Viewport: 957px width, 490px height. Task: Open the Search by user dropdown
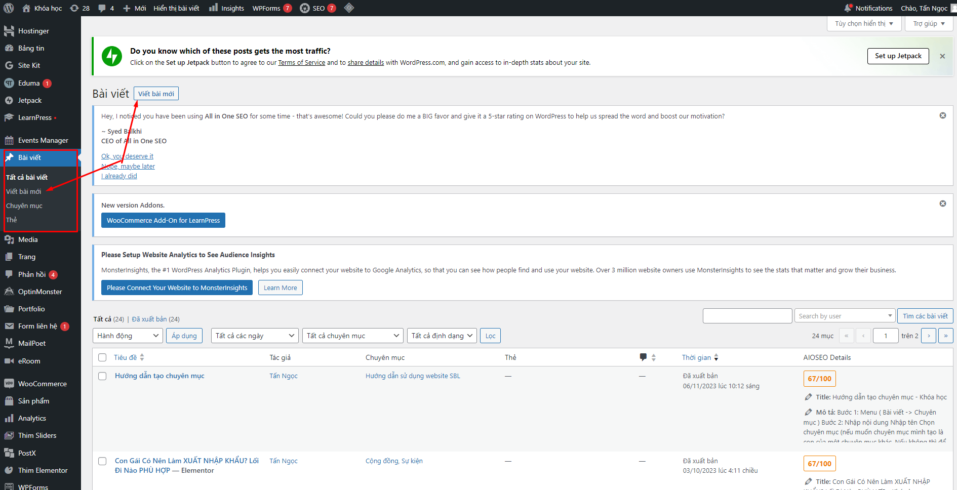point(845,316)
